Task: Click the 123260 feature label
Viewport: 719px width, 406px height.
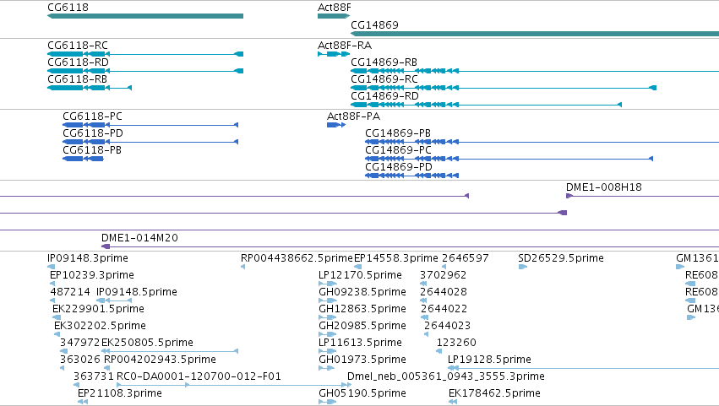Action: click(x=457, y=343)
